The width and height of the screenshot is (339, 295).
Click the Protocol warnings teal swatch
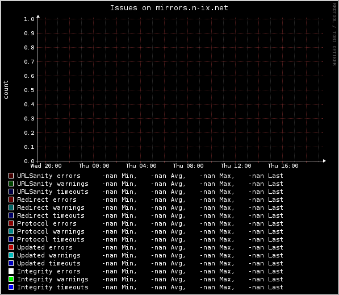click(11, 231)
